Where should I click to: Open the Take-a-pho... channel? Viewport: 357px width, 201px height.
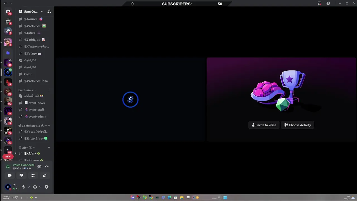click(x=34, y=47)
